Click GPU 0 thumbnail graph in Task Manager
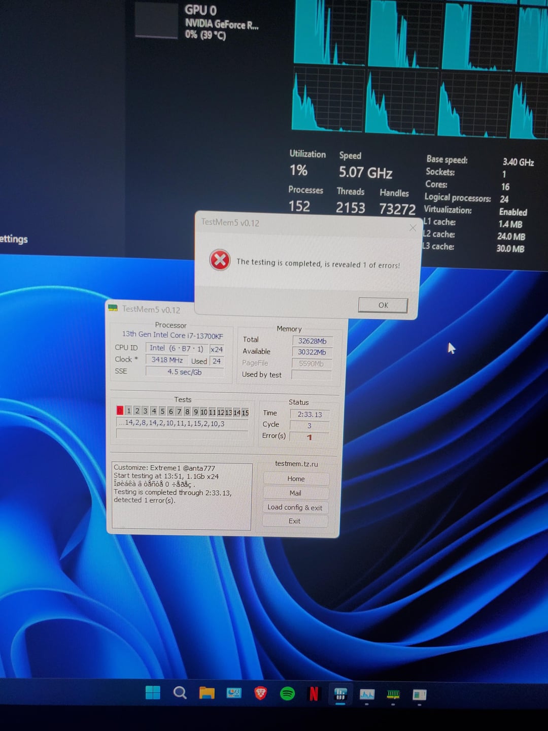 tap(157, 19)
